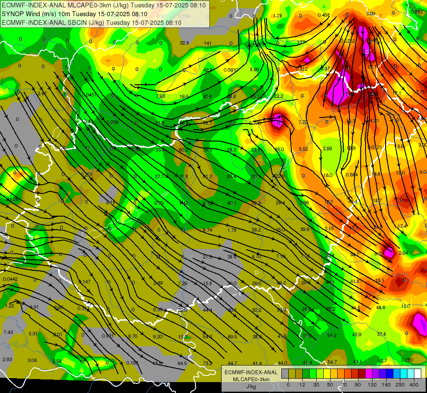Screen dimensions: 427x393
Task: Click the map value 78.7
Action: pos(207,123)
